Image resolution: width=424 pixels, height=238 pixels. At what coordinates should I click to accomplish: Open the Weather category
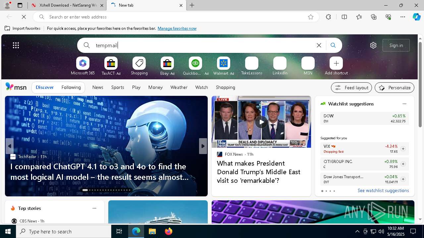[x=179, y=87]
